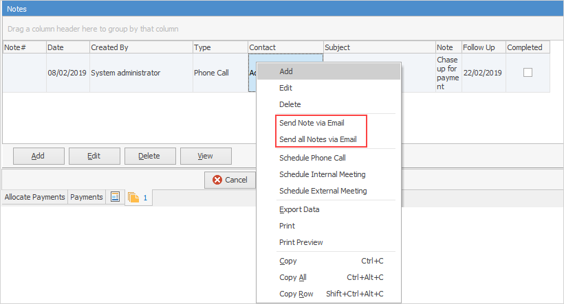Screen dimensions: 564x304
Task: Click the Edit button below the grid
Action: point(94,156)
